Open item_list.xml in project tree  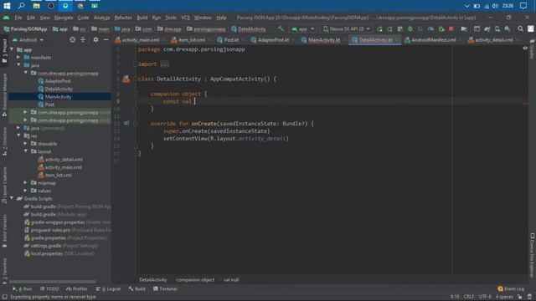pos(59,175)
